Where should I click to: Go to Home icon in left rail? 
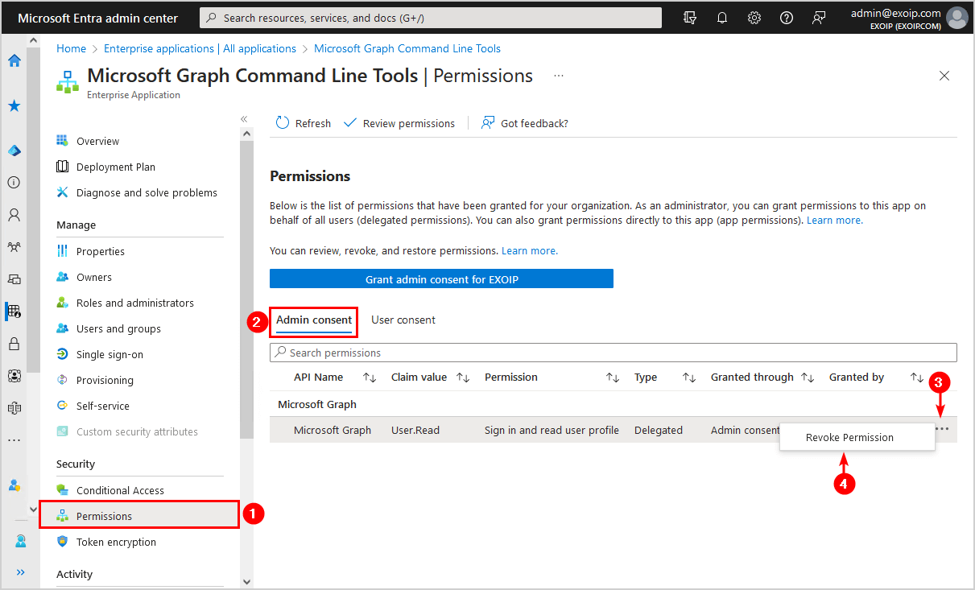14,60
